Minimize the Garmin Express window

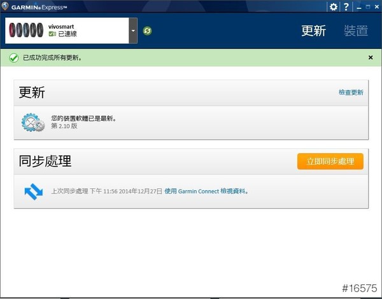[359, 7]
